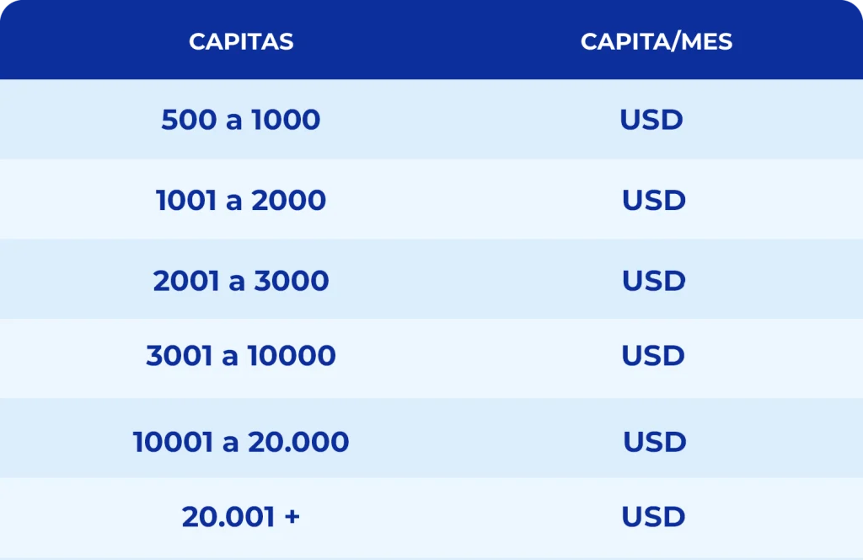
Task: Select the 2001 a 3000 range cell
Action: (241, 281)
